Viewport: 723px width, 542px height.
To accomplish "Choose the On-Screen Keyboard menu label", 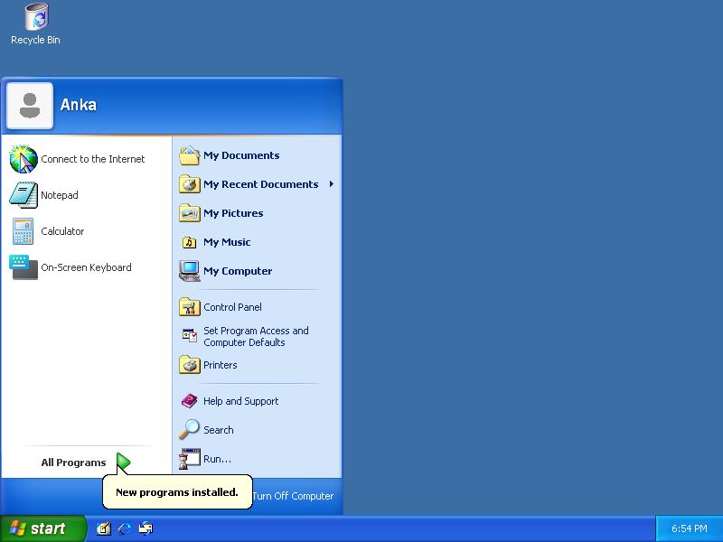I will tap(86, 267).
